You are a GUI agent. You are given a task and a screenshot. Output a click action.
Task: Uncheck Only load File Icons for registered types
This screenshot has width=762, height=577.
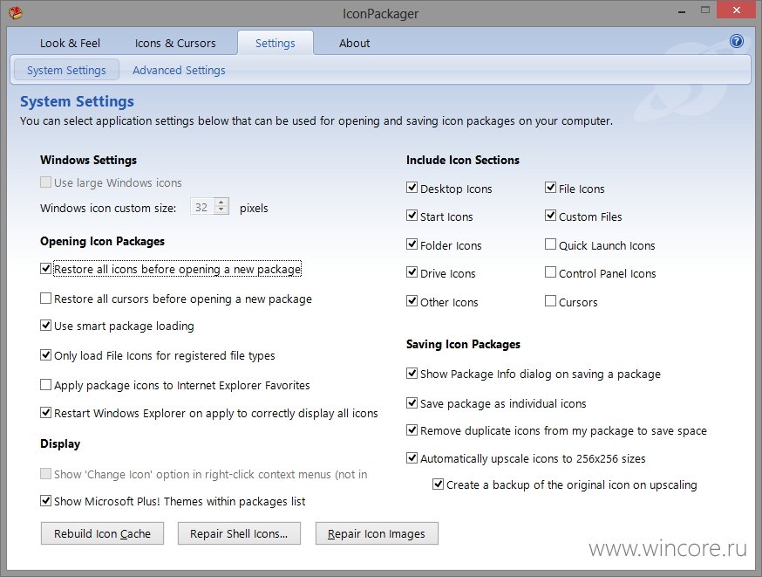(x=45, y=355)
